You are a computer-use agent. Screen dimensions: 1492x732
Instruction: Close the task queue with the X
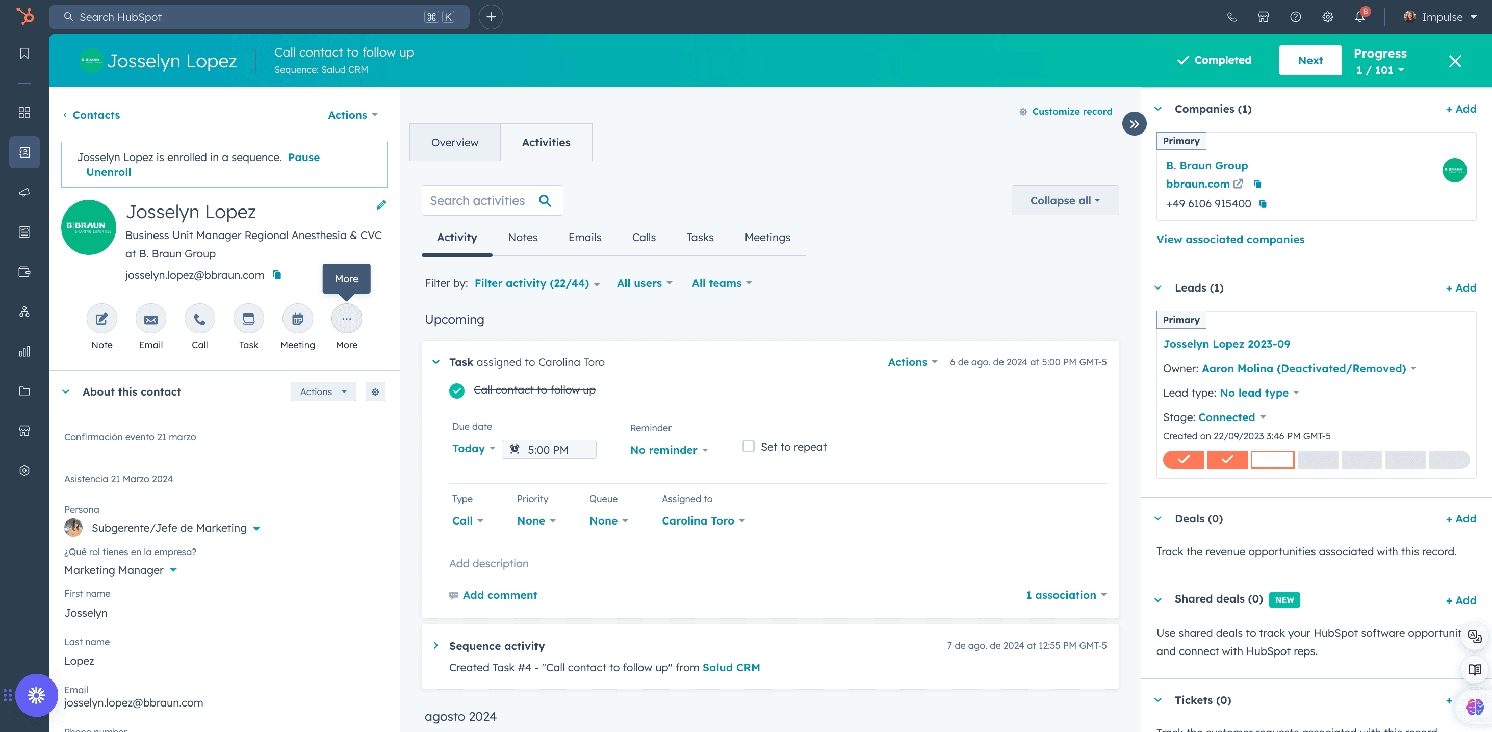click(1455, 61)
